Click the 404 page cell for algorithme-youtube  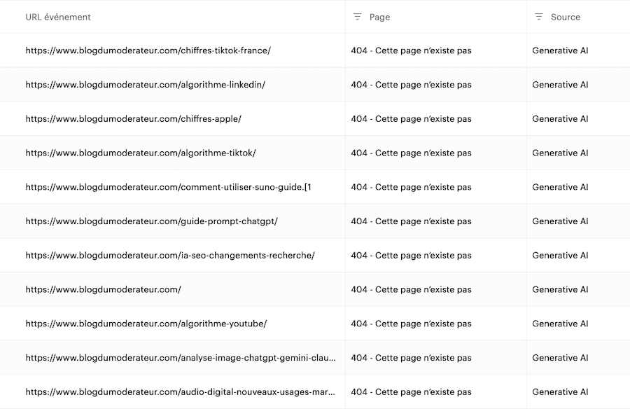tap(411, 324)
